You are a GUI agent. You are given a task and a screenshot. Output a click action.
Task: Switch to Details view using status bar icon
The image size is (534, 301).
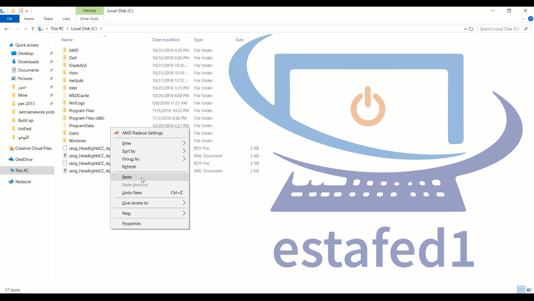click(x=521, y=290)
